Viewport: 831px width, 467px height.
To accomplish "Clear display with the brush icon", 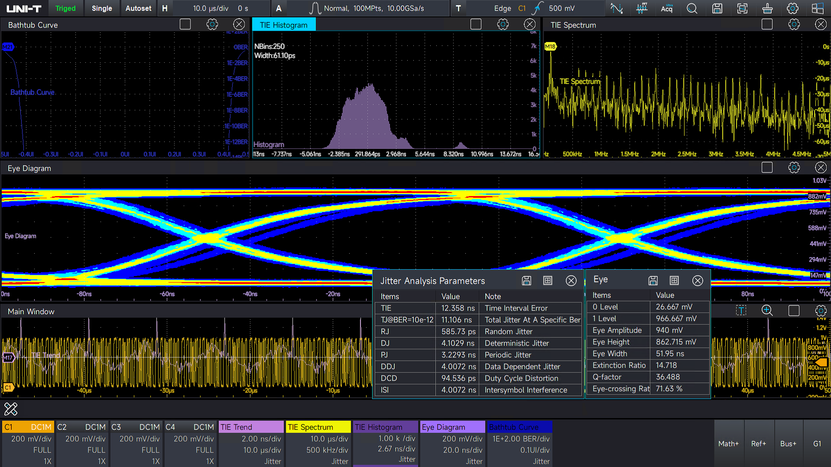I will coord(767,8).
